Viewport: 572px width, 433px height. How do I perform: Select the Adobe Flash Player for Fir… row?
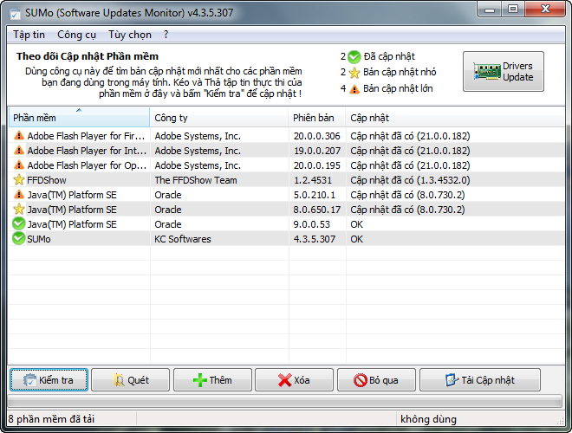[286, 136]
